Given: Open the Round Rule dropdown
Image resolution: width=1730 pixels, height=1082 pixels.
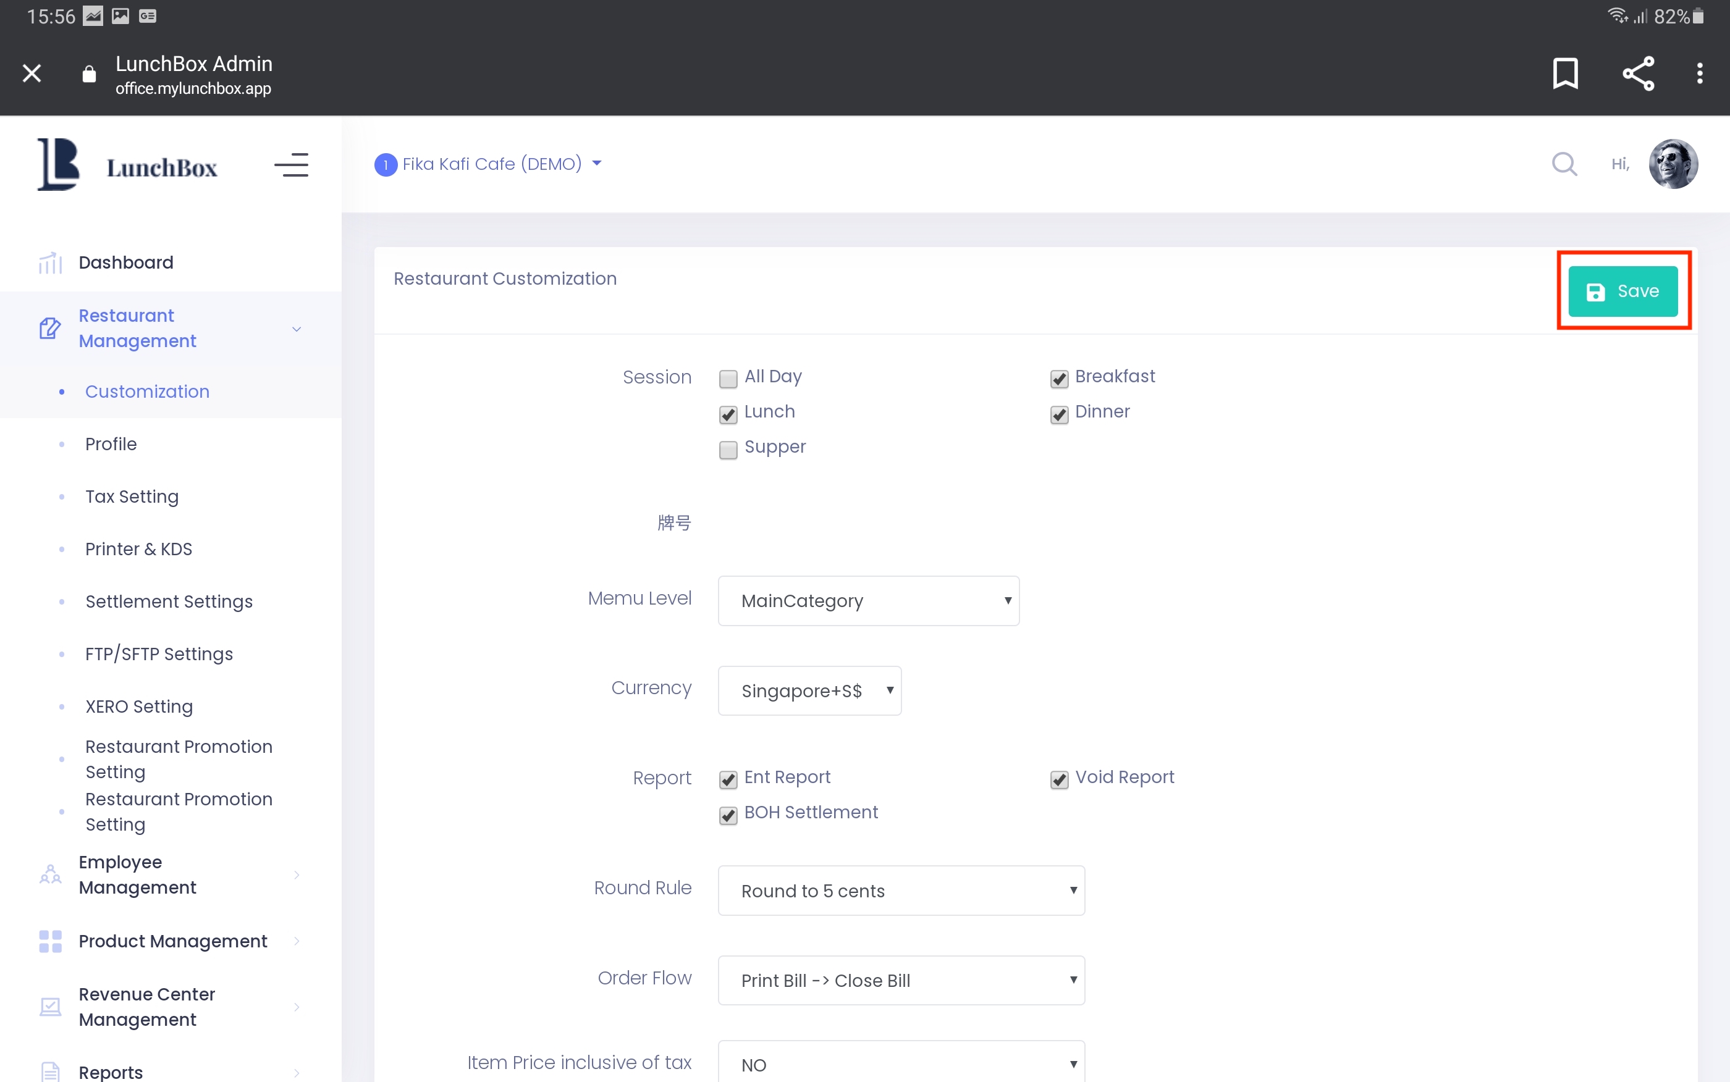Looking at the screenshot, I should click(x=901, y=891).
